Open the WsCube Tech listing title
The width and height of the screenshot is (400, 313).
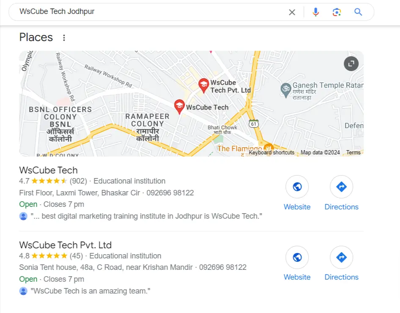click(x=48, y=170)
